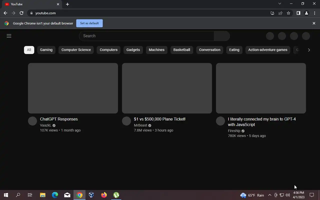Select the Basketball filter chip
Screen dimensions: 320x200
click(x=182, y=50)
